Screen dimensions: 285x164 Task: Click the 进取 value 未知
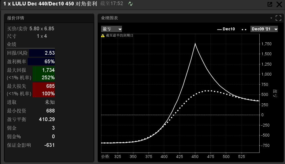pos(50,102)
